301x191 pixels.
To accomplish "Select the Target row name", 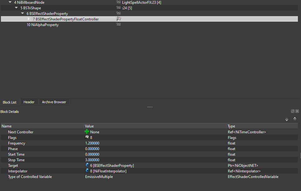I will click(13, 166).
